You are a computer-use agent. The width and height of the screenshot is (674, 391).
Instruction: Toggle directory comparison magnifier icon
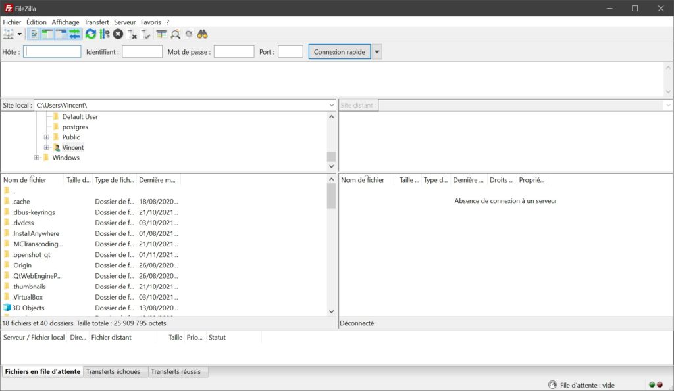click(175, 34)
